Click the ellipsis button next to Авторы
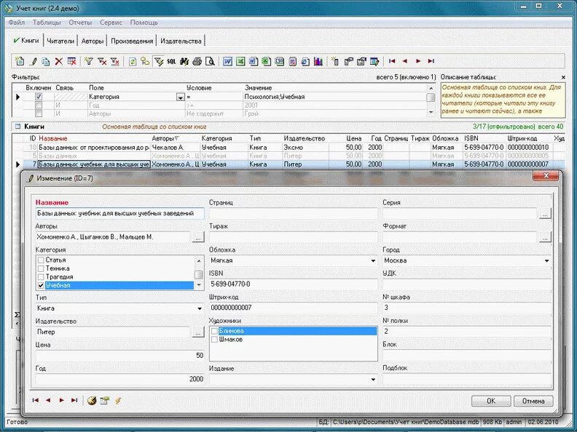This screenshot has width=577, height=432. pos(198,237)
